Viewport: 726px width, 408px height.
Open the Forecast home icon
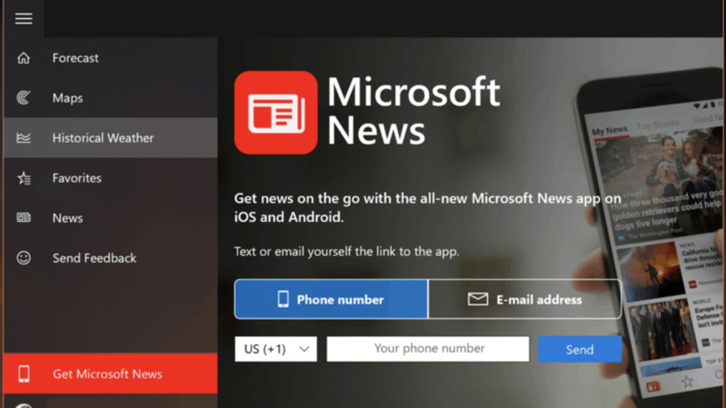pyautogui.click(x=23, y=58)
